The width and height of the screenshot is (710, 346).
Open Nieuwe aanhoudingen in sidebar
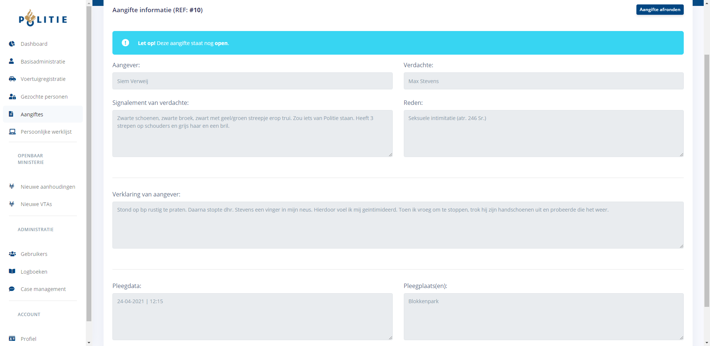48,187
